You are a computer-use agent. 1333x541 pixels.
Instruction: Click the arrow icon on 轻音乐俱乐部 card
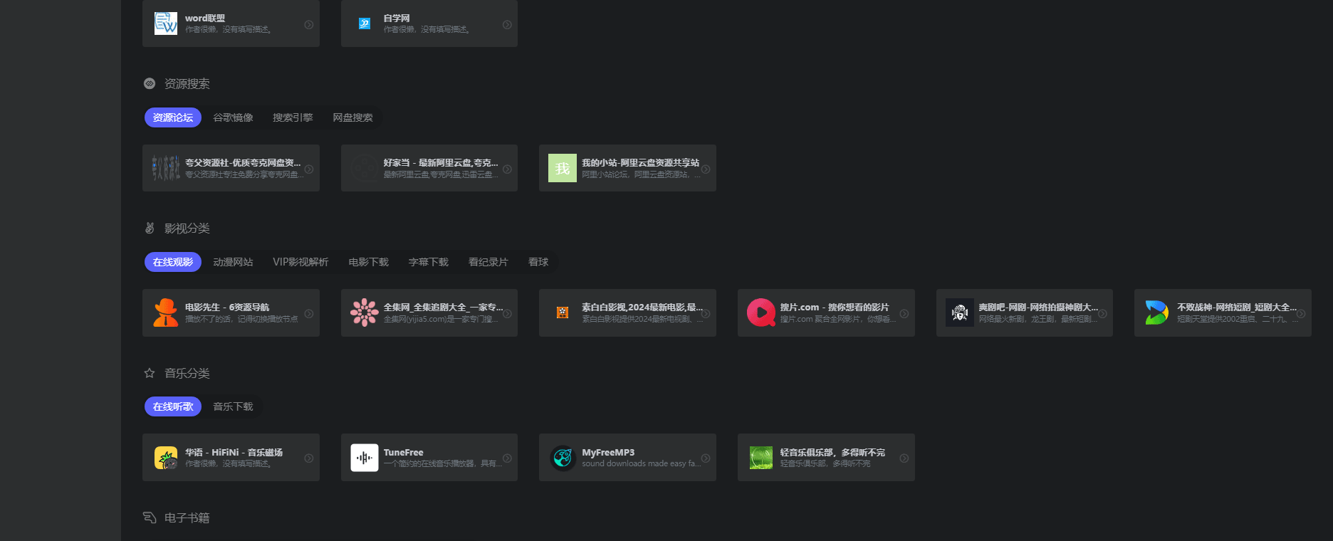coord(904,458)
